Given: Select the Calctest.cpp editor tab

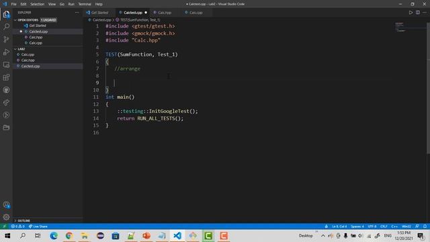Looking at the screenshot, I should coord(133,13).
